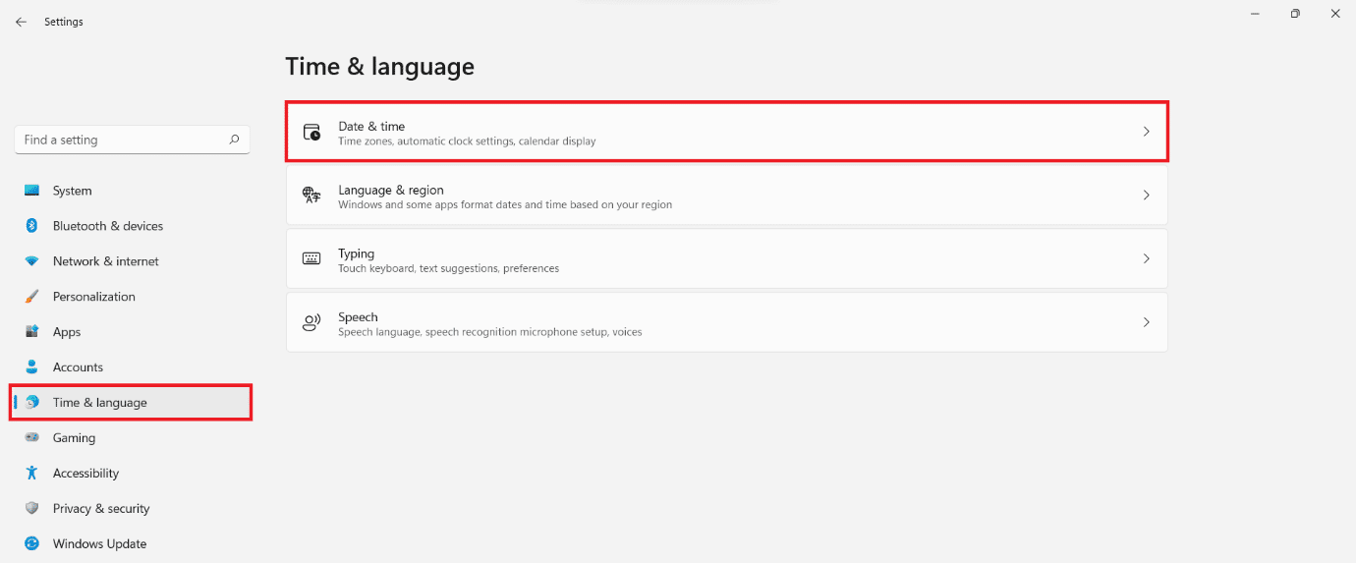Image resolution: width=1356 pixels, height=563 pixels.
Task: Click the Bluetooth icon in sidebar
Action: (x=31, y=226)
